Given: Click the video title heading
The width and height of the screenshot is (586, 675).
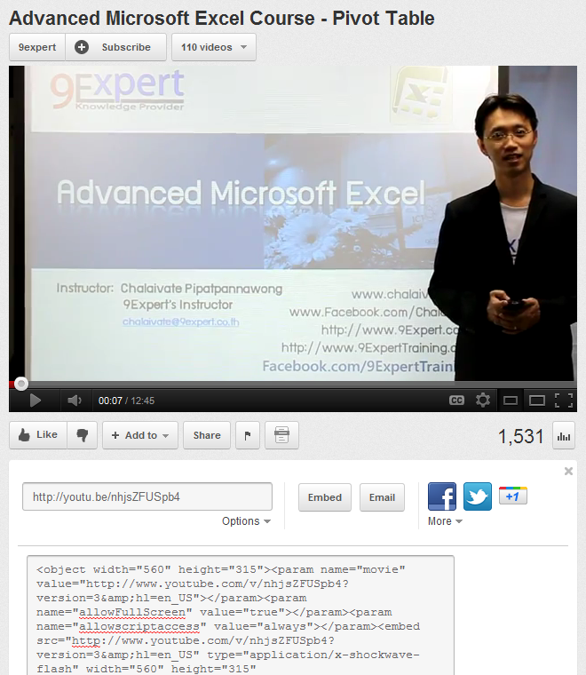Looking at the screenshot, I should pos(222,19).
